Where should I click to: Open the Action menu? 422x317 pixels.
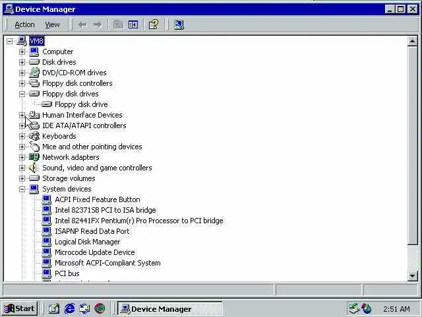tap(24, 25)
